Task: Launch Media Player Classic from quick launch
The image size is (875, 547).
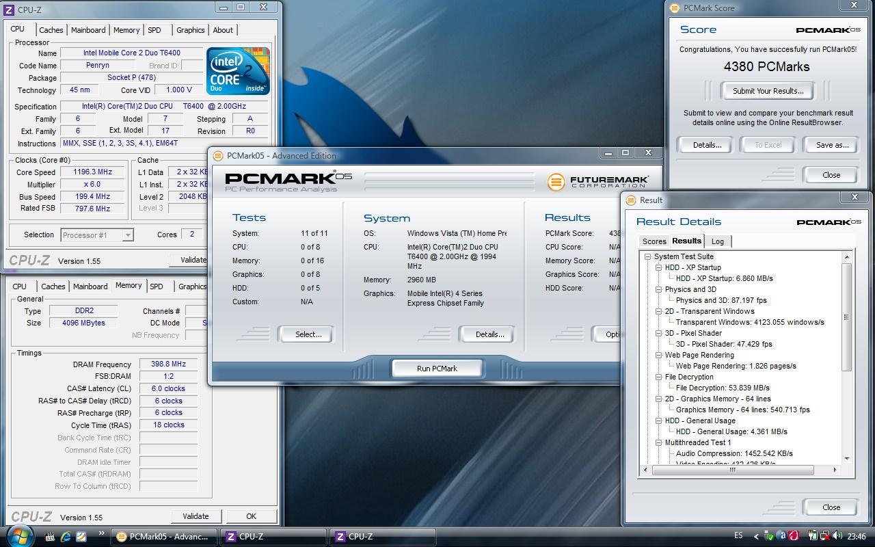Action: click(x=50, y=537)
